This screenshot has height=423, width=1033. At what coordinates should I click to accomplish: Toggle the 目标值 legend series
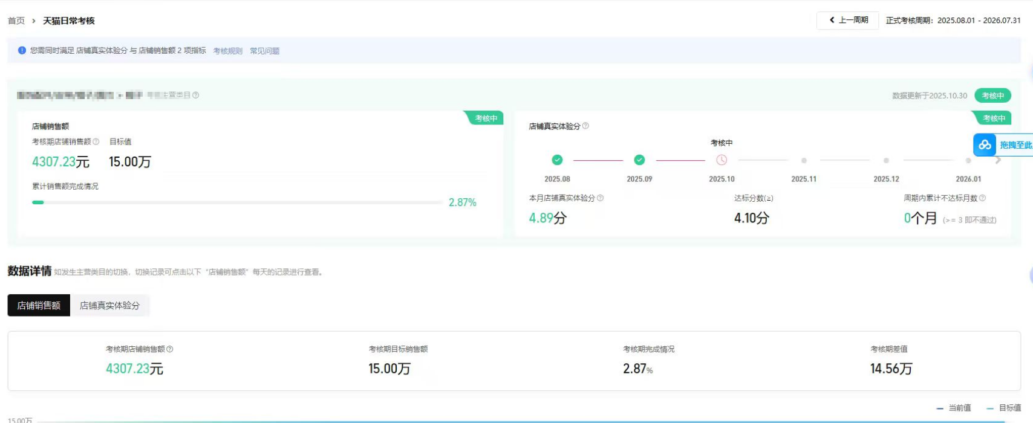point(1004,408)
